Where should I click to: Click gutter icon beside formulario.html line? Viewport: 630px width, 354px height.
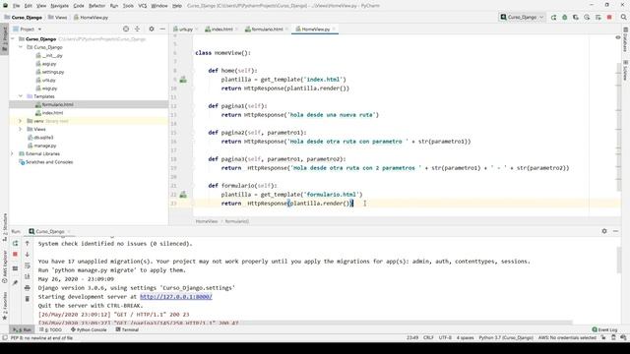(x=183, y=195)
